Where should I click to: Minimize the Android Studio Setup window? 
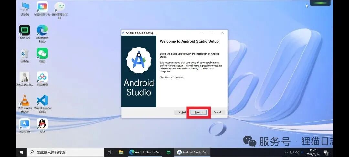click(x=202, y=33)
